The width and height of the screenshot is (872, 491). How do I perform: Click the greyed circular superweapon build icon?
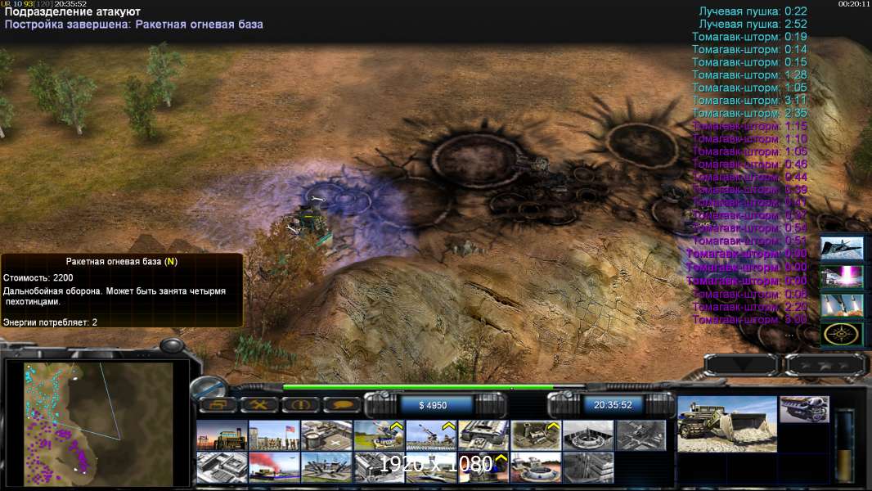[x=588, y=435]
